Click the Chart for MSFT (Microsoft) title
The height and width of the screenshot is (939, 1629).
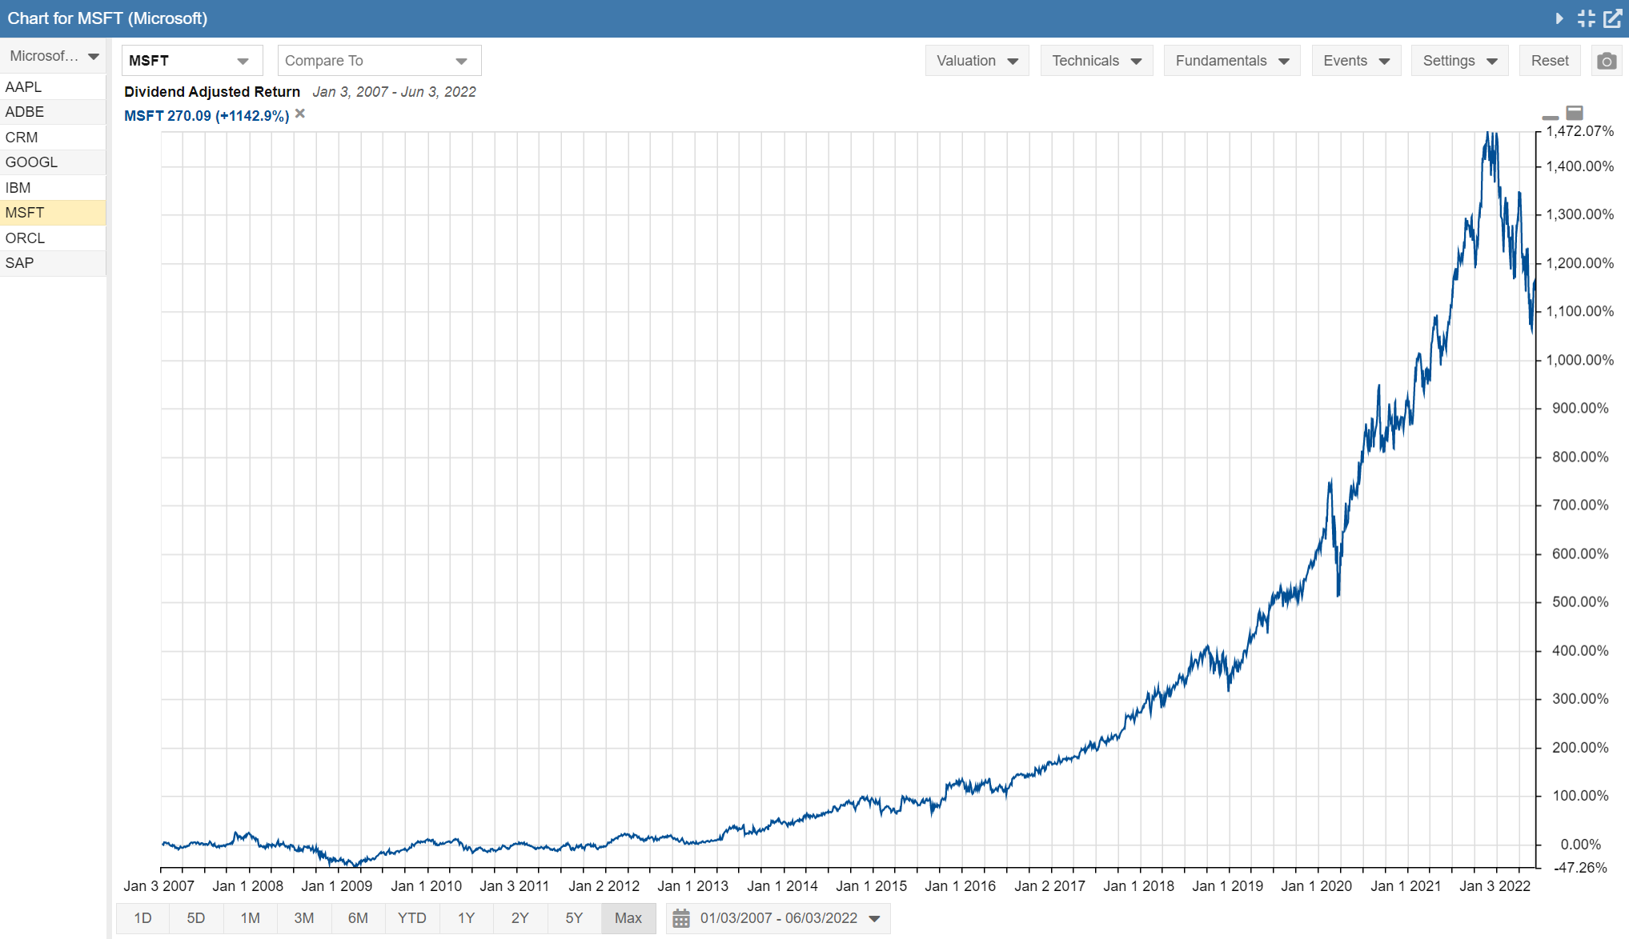pos(107,18)
